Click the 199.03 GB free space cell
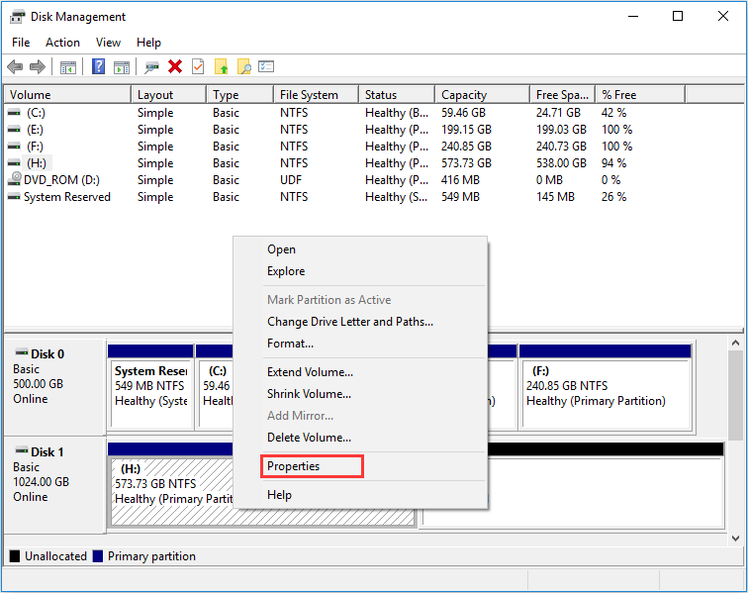This screenshot has width=748, height=593. coord(561,130)
